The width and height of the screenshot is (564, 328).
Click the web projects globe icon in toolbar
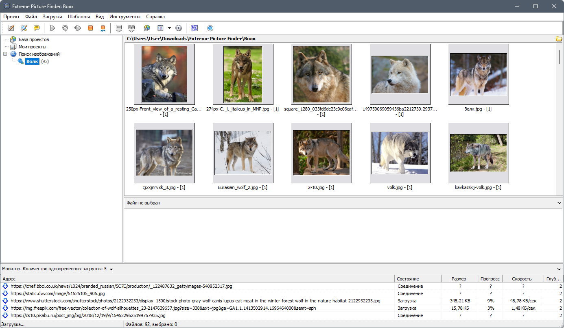(147, 28)
